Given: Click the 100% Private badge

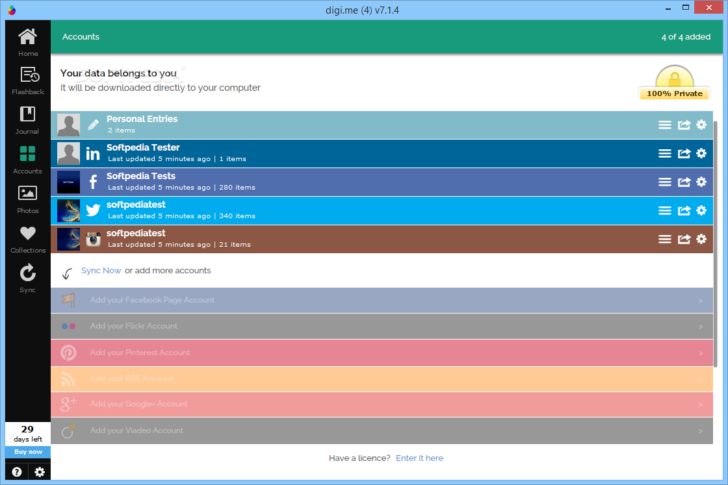Looking at the screenshot, I should [674, 82].
